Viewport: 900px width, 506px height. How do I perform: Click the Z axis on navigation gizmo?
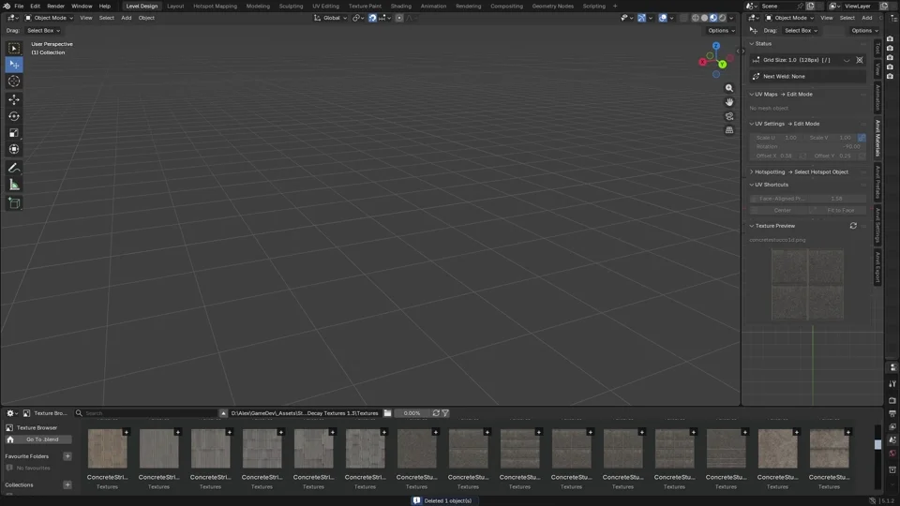[715, 46]
